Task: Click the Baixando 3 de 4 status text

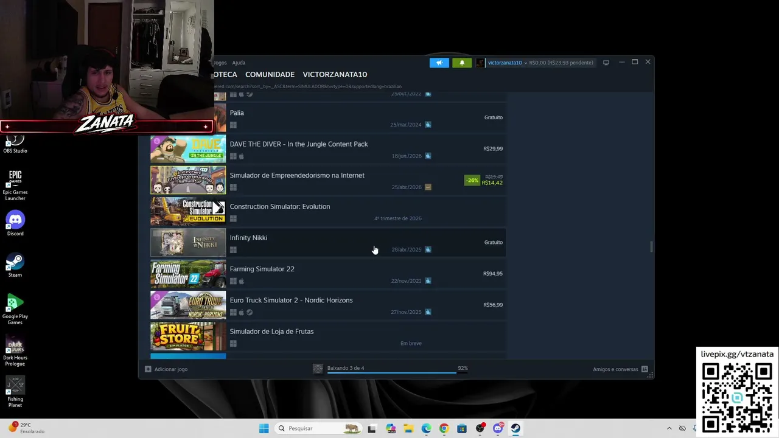Action: (x=346, y=368)
